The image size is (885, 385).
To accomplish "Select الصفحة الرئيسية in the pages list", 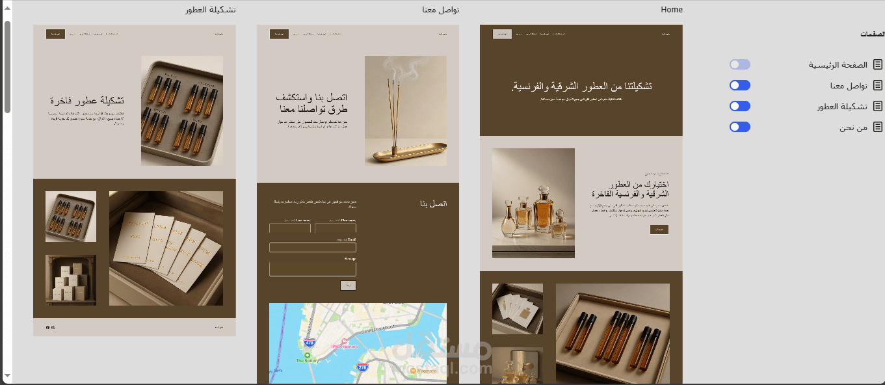I will tap(838, 64).
